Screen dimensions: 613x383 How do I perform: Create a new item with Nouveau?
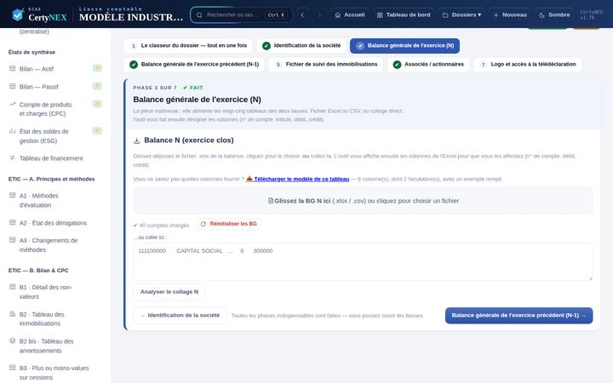click(x=510, y=14)
